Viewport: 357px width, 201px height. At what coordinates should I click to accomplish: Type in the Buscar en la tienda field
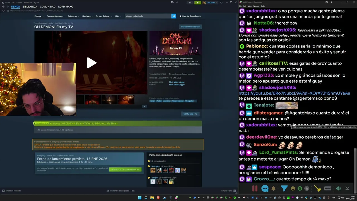[x=148, y=16]
